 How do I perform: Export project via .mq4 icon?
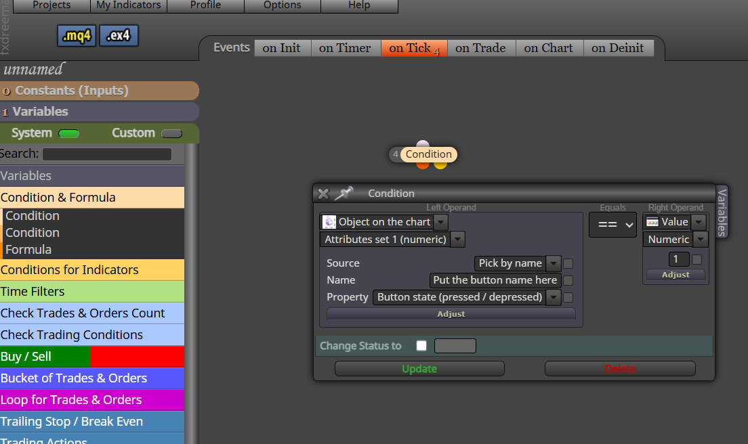point(77,36)
